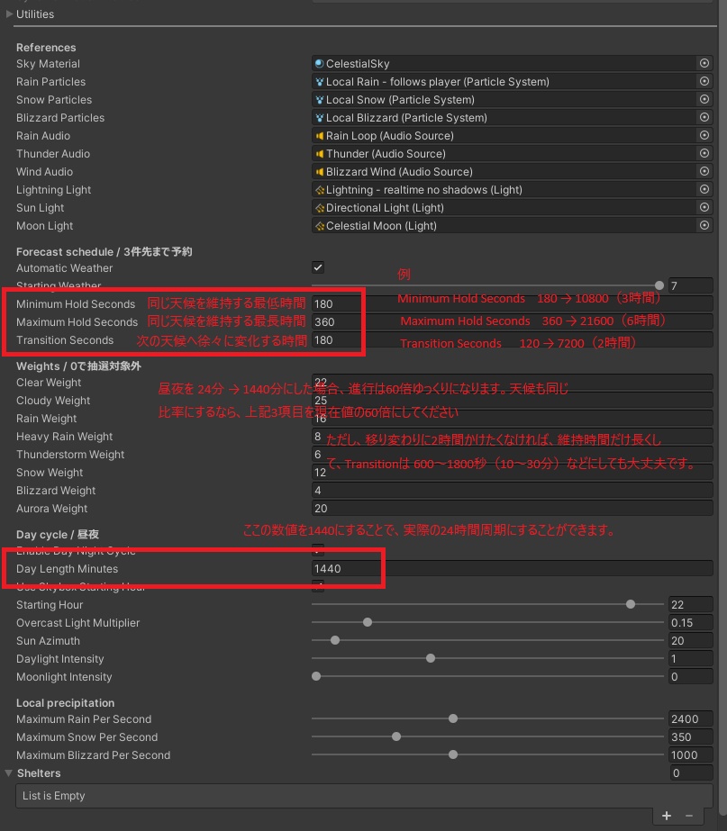Open object picker for Rain Audio

(x=704, y=135)
